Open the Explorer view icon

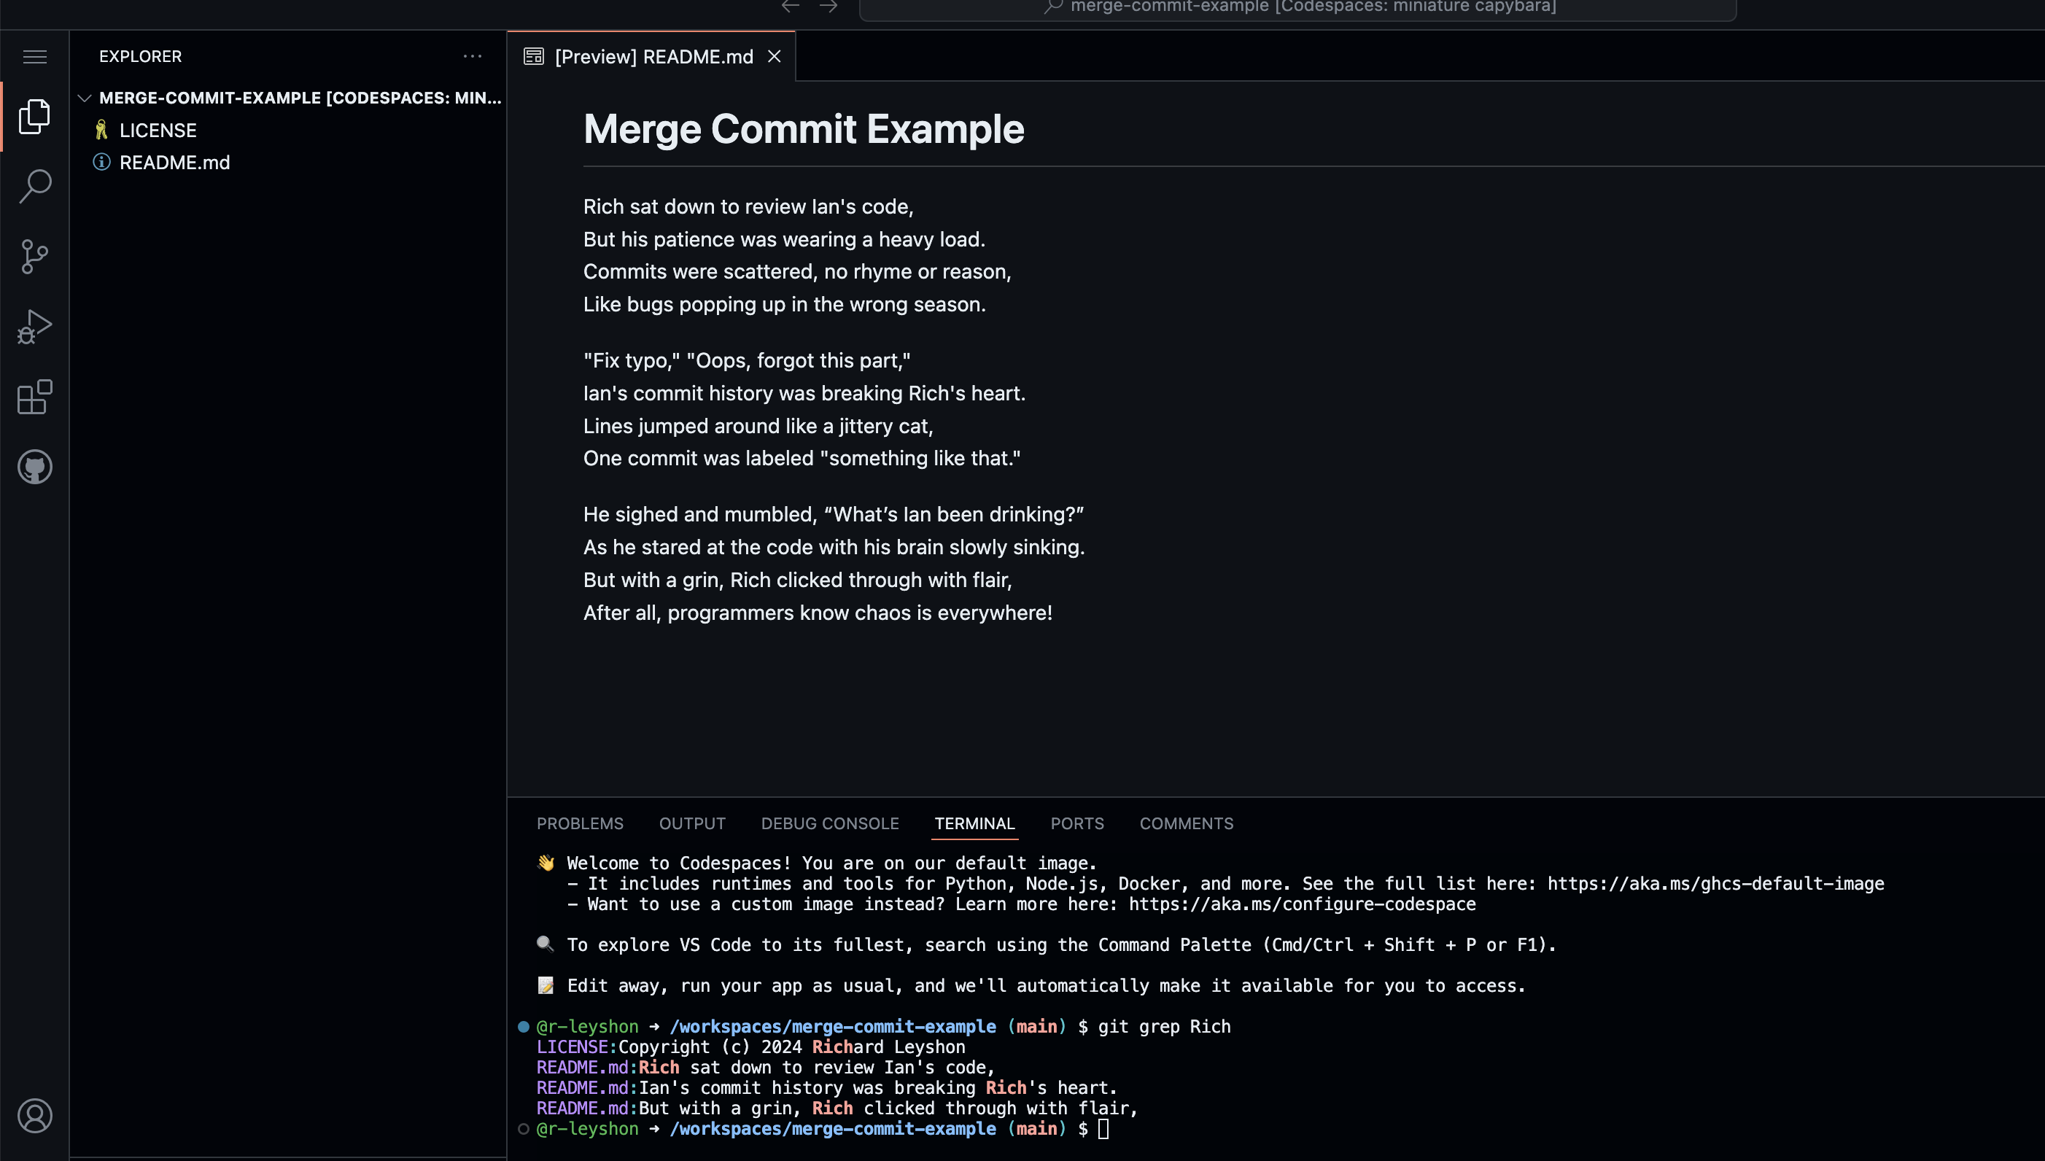point(34,117)
